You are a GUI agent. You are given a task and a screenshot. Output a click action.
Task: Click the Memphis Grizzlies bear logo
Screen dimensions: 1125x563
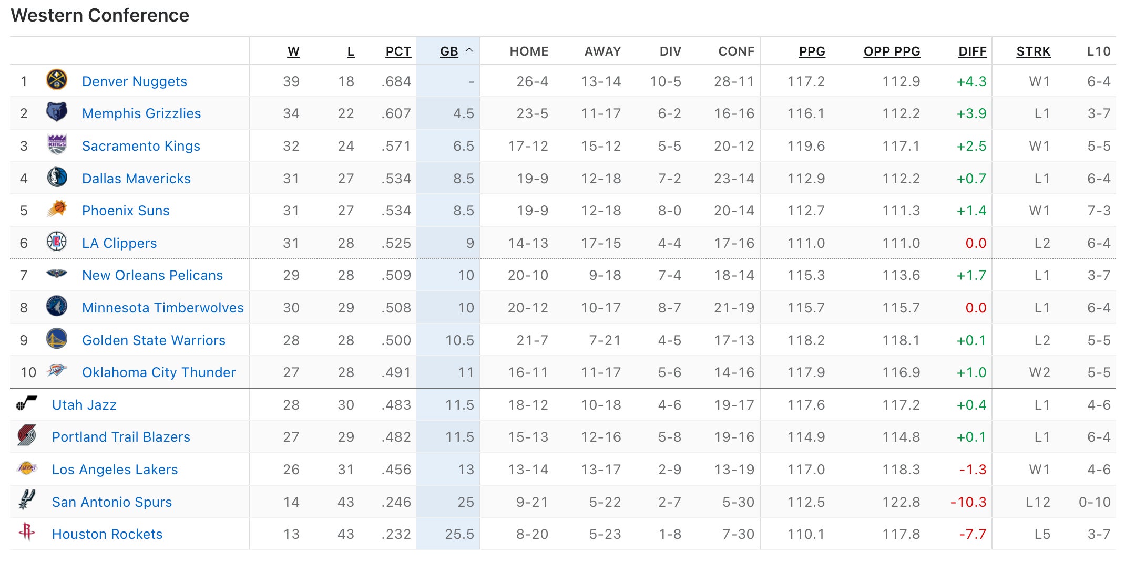[x=57, y=112]
